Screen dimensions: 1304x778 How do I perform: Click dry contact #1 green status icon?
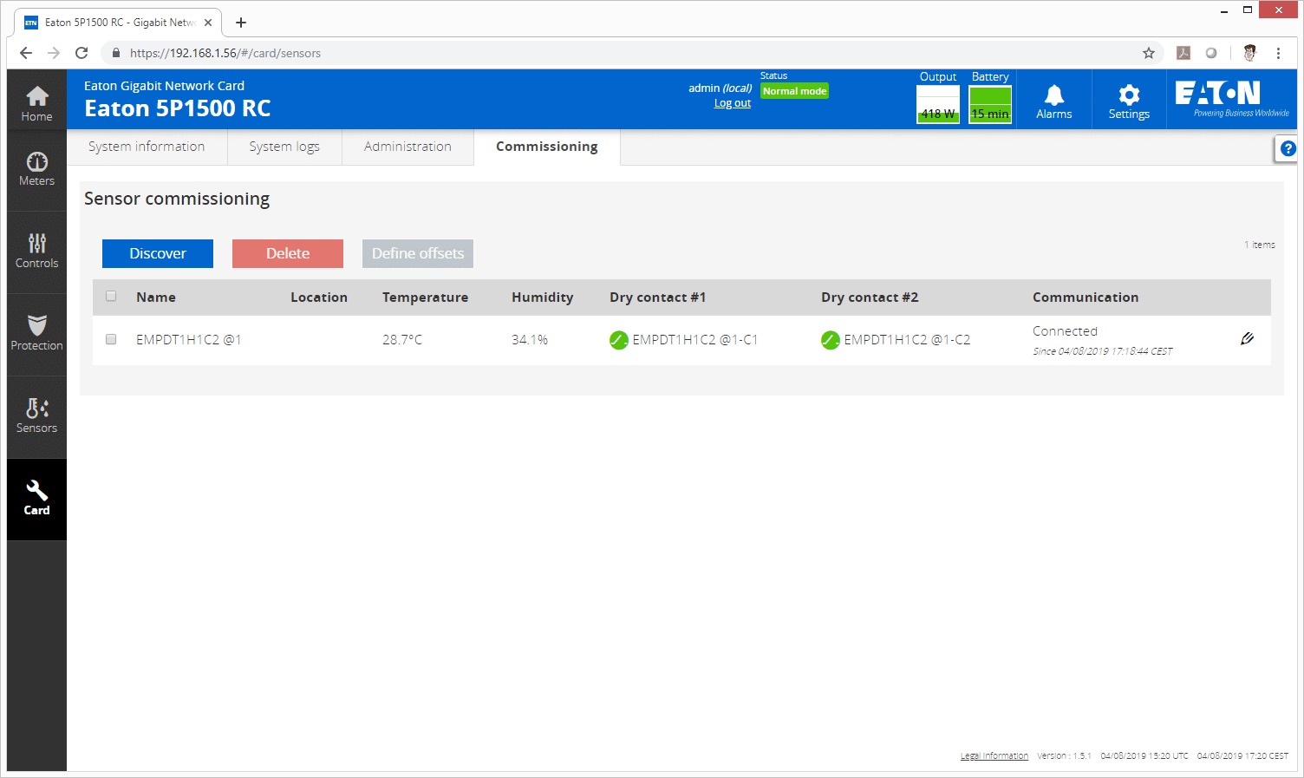pyautogui.click(x=618, y=340)
